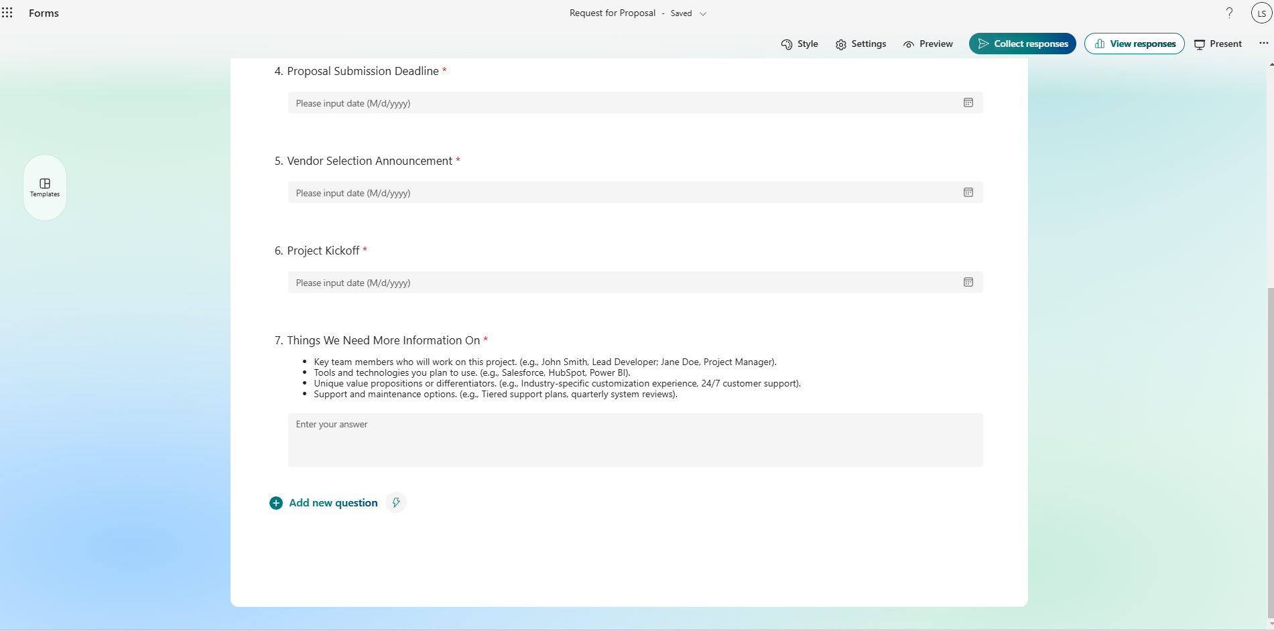1274x631 pixels.
Task: Click the Vendor Selection Announcement date field
Action: coord(635,192)
